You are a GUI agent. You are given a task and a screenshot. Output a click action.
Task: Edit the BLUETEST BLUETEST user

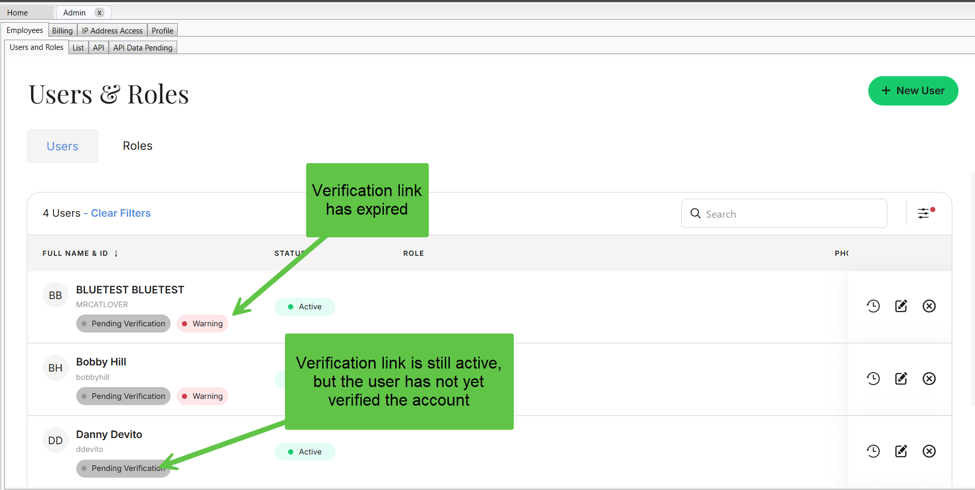click(x=901, y=306)
